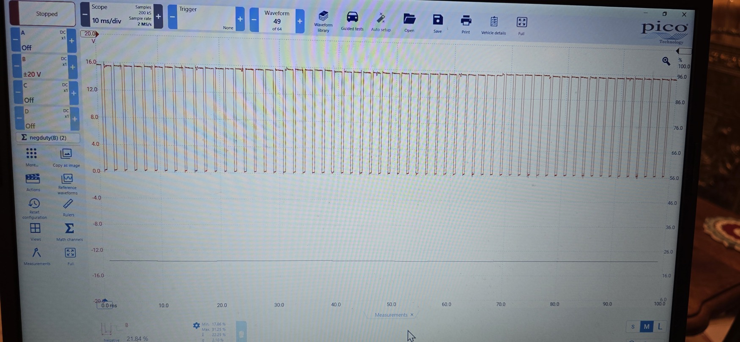Increase Channel D range
The width and height of the screenshot is (740, 342).
(x=74, y=119)
